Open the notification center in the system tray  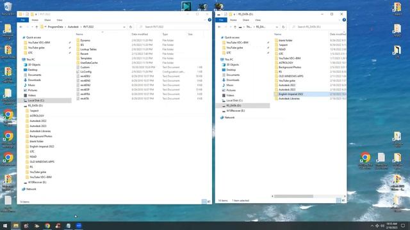coord(403,226)
